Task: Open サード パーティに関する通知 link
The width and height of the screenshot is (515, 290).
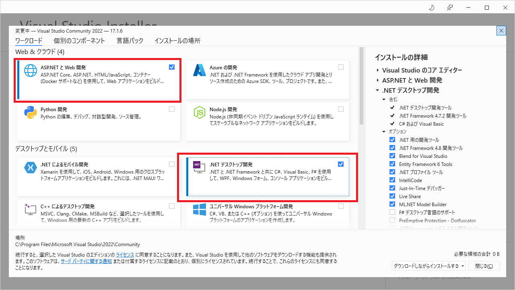Action: point(86,261)
